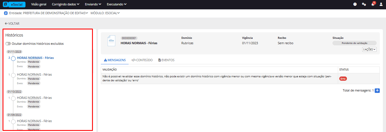The width and height of the screenshot is (386, 132).
Task: Click the VOLTAR back link
Action: [x=12, y=24]
